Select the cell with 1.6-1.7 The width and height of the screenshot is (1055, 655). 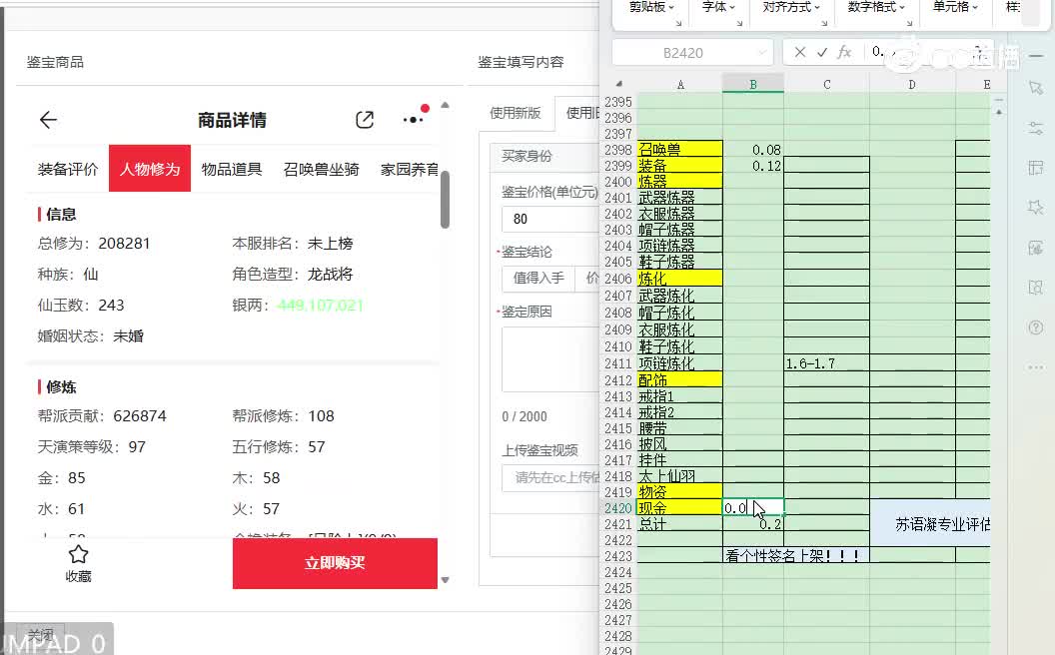pos(827,363)
